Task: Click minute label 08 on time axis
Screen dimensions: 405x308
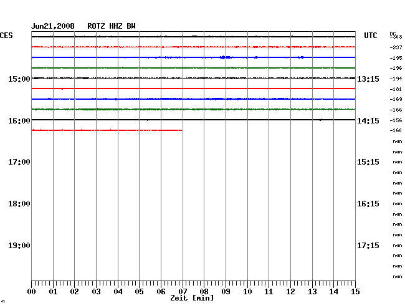Action: [204, 292]
